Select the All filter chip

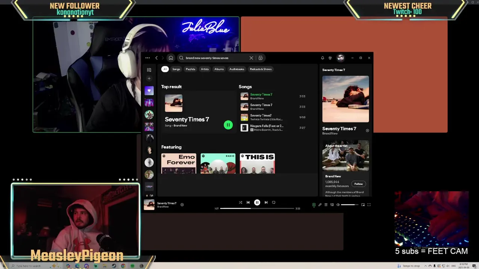tap(165, 69)
